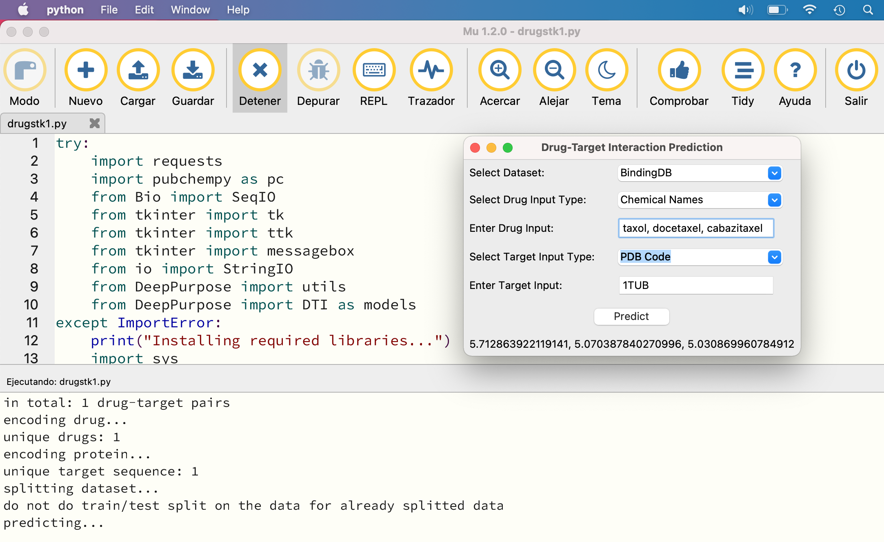Open the Drug Input Type dropdown

point(774,200)
